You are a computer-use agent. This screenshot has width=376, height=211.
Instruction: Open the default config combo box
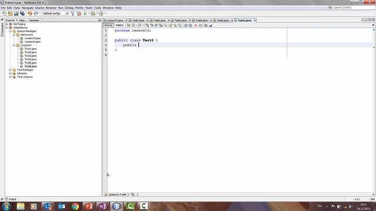pyautogui.click(x=55, y=13)
